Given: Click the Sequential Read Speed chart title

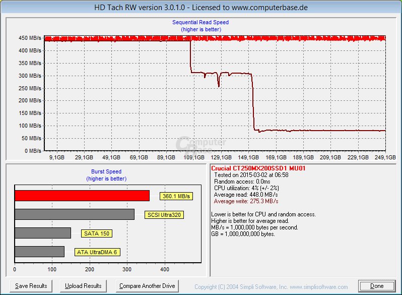Looking at the screenshot, I should tap(200, 23).
